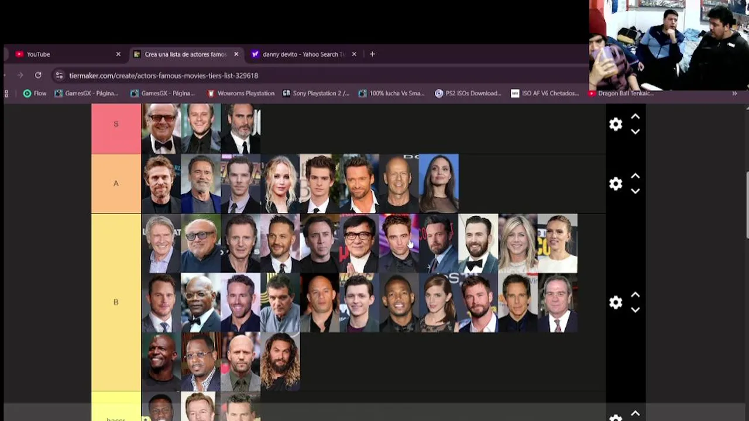749x421 pixels.
Task: Select bearded man wearing bow tie, B tier
Action: click(478, 243)
